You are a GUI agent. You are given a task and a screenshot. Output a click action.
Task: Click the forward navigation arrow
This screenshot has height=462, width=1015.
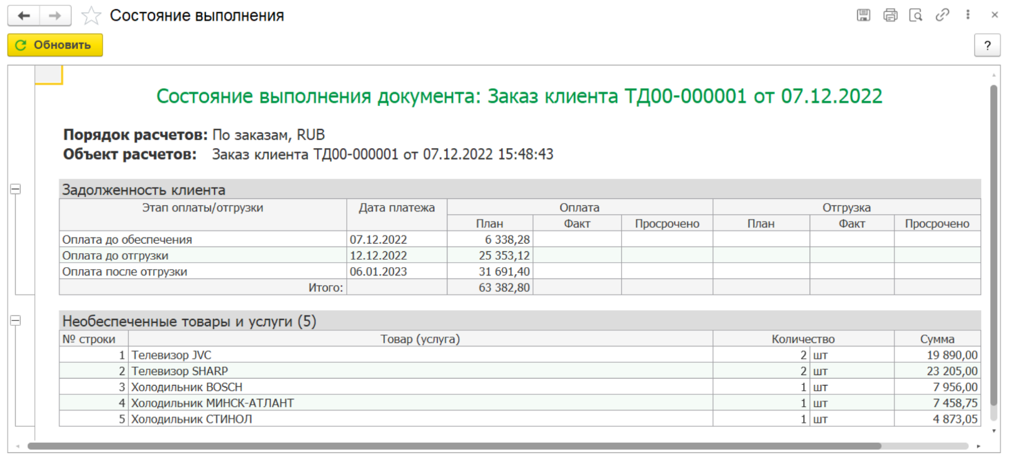tap(55, 16)
